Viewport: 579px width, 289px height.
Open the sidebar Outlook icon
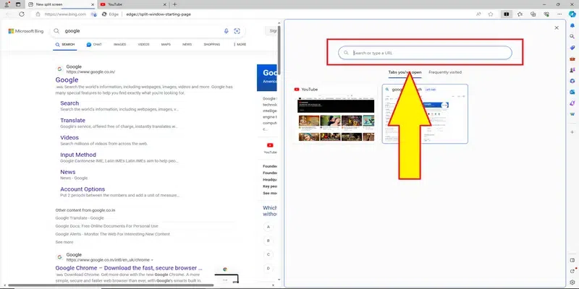coord(572,92)
